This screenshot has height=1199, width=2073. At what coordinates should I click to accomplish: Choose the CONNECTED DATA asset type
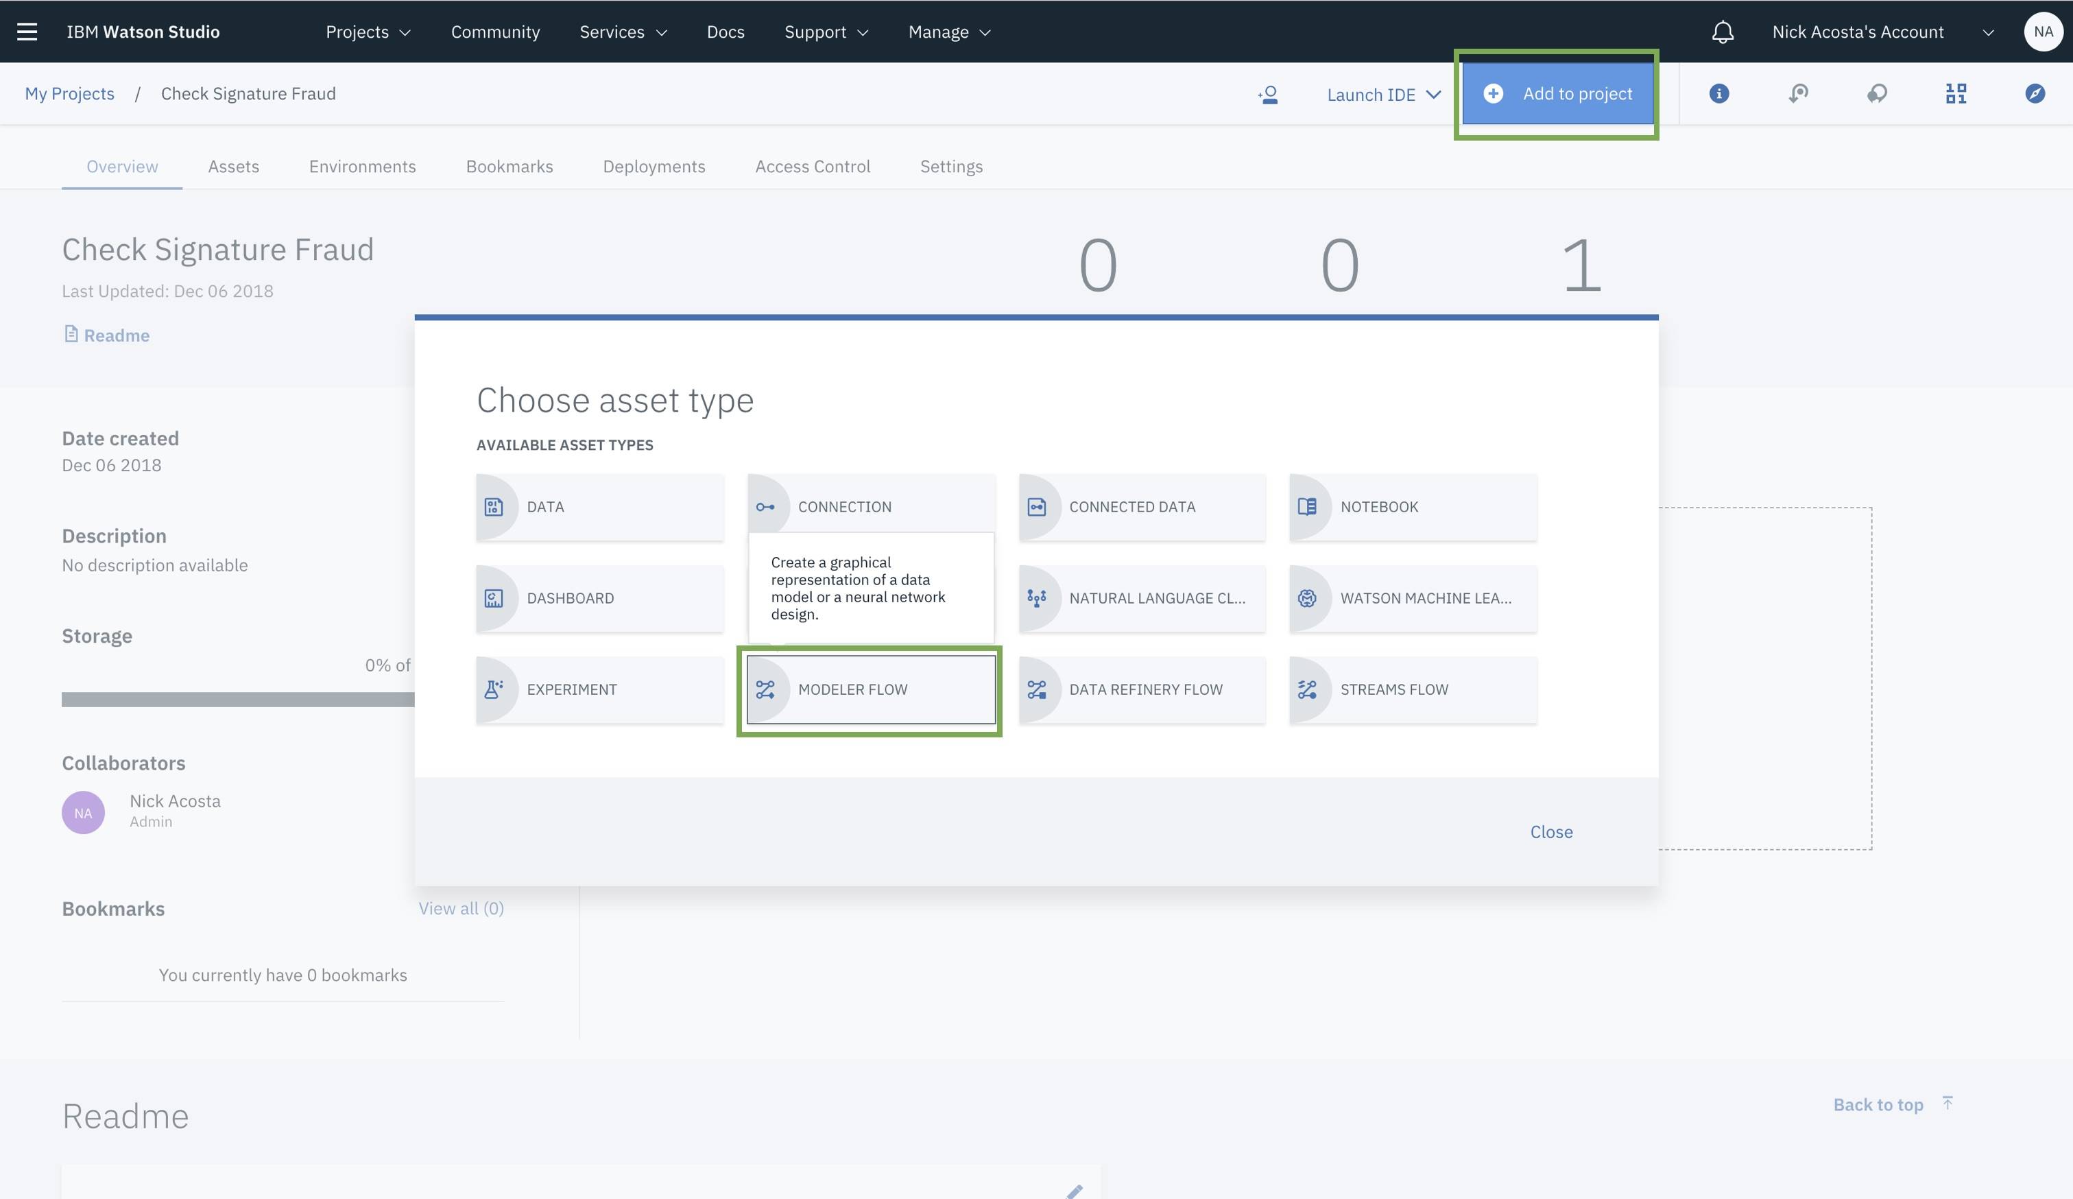coord(1142,507)
